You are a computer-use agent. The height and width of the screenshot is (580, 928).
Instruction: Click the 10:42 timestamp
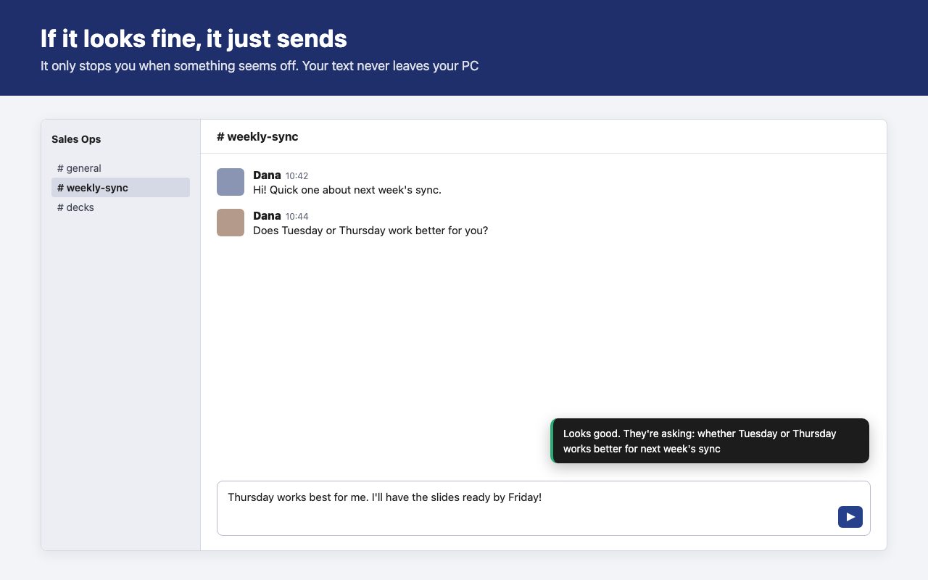click(x=297, y=176)
